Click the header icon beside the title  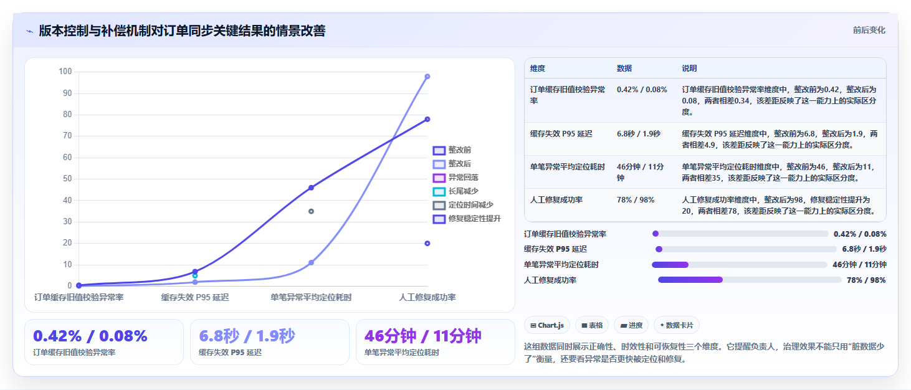pos(29,31)
